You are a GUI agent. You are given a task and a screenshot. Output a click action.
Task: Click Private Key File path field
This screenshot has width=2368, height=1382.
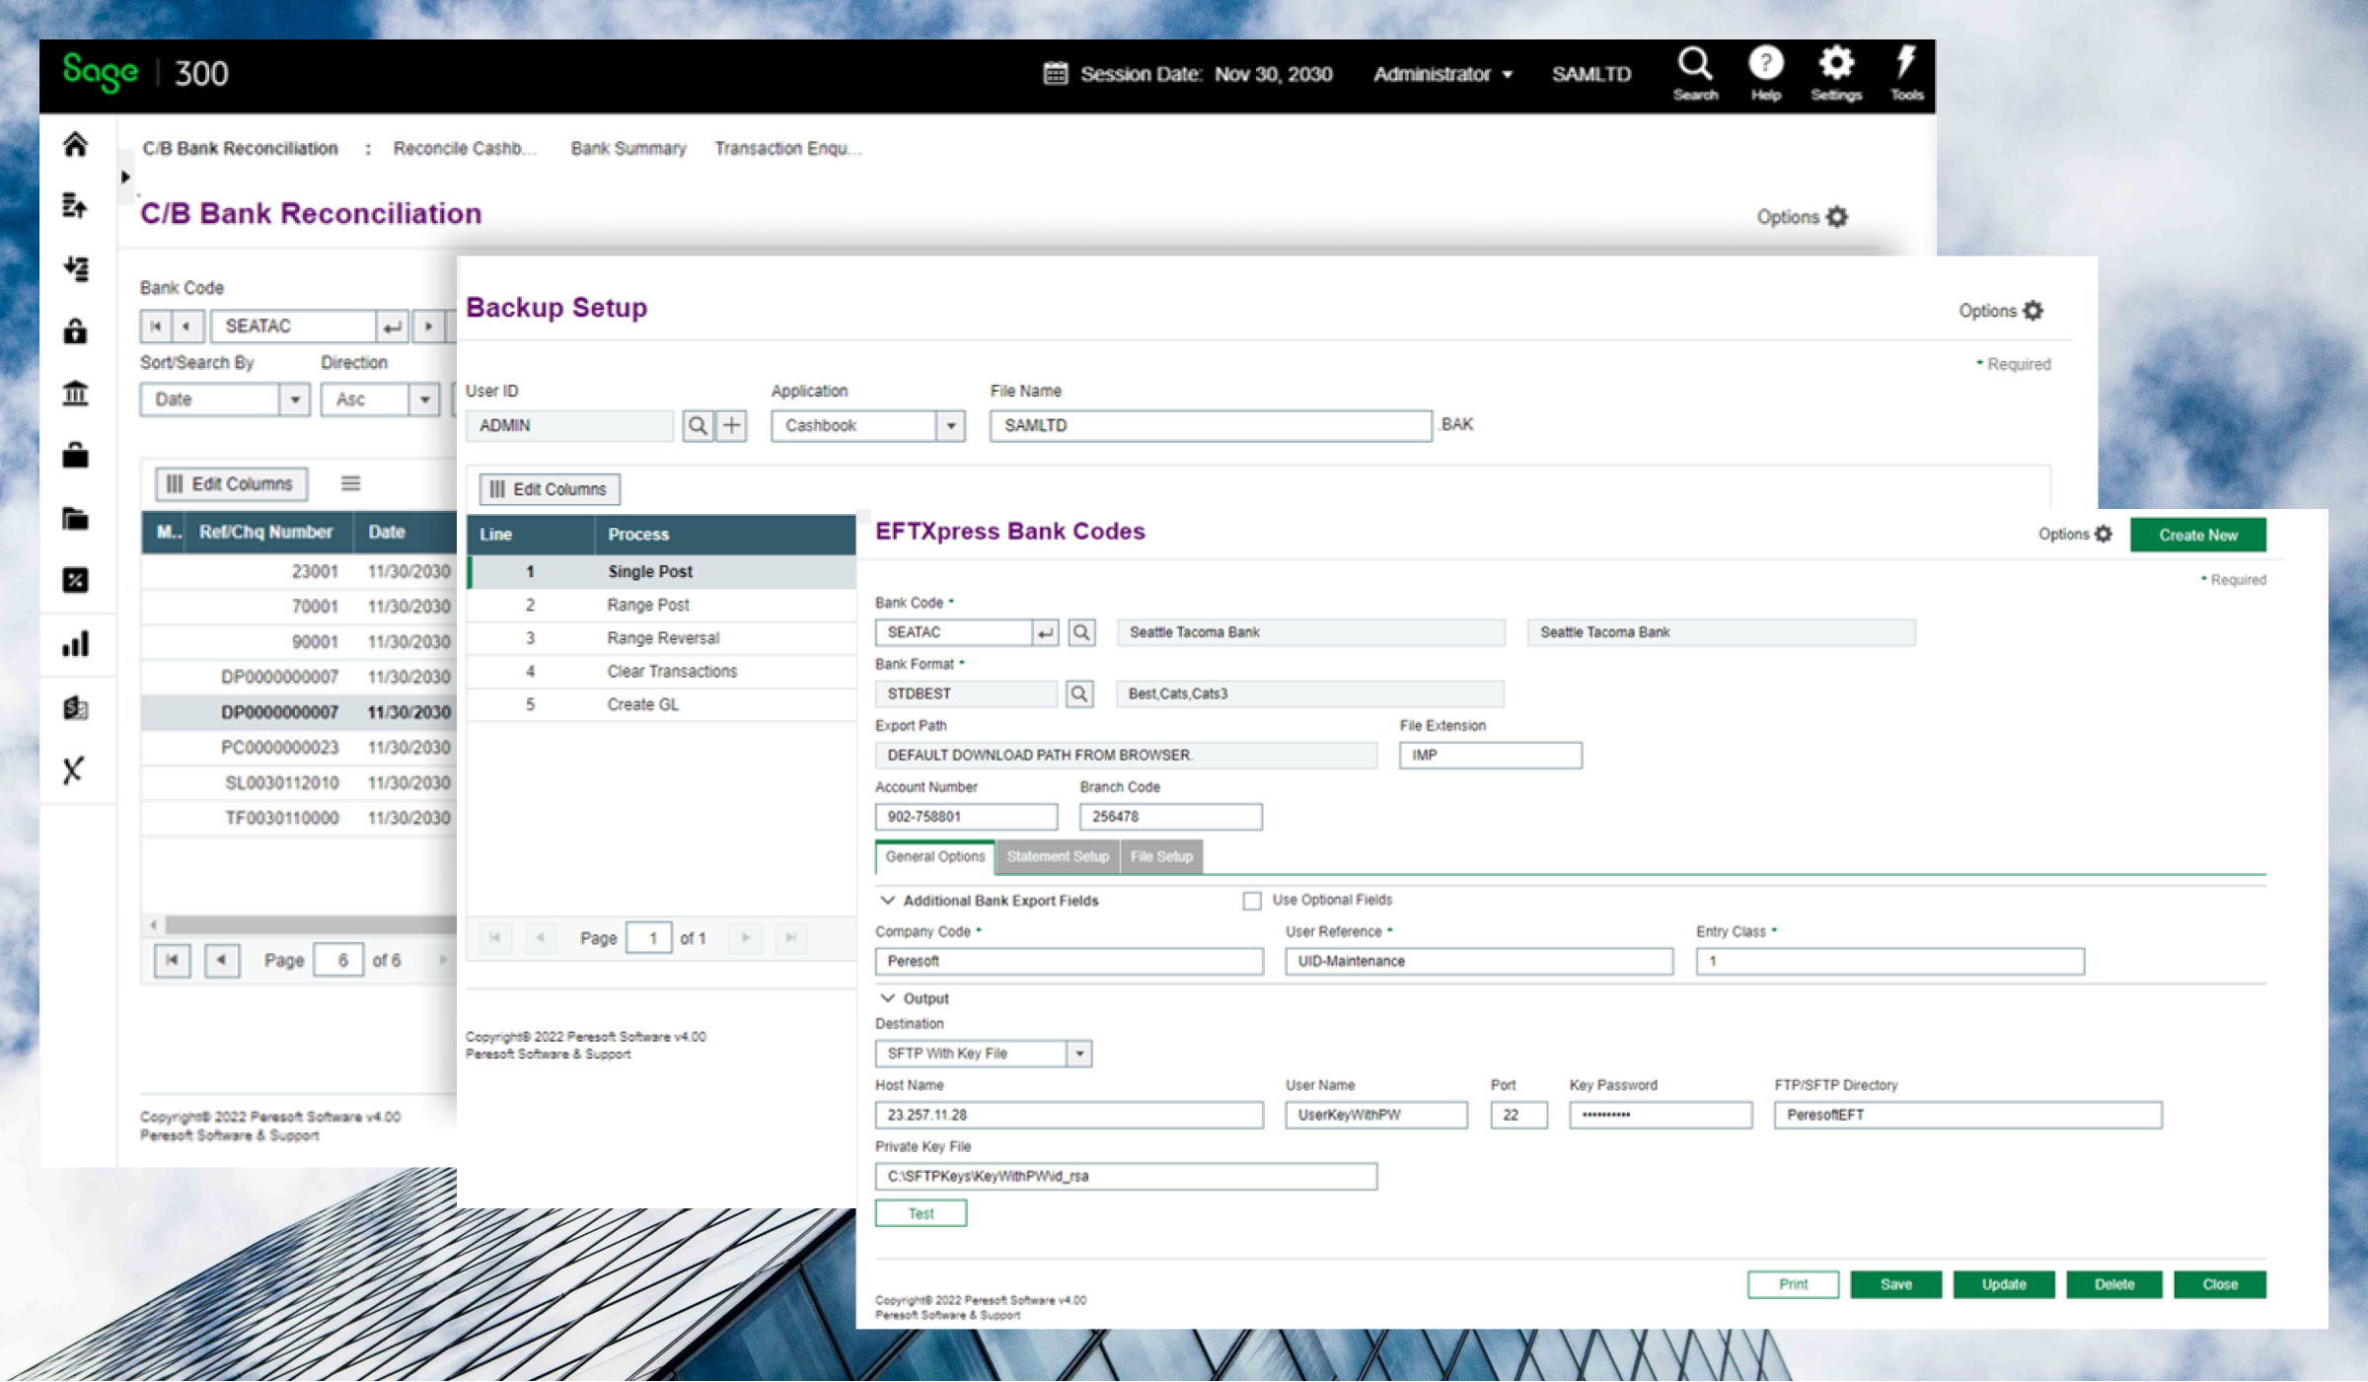coord(1126,1176)
